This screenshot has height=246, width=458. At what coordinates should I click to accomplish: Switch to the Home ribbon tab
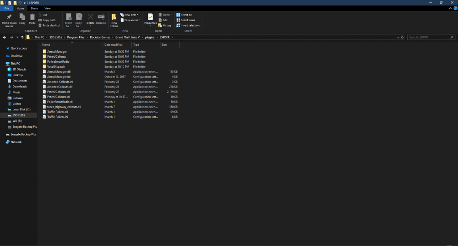[x=20, y=8]
